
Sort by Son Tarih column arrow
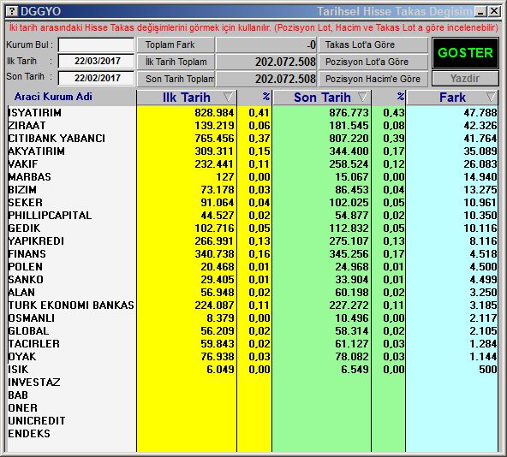pyautogui.click(x=362, y=97)
